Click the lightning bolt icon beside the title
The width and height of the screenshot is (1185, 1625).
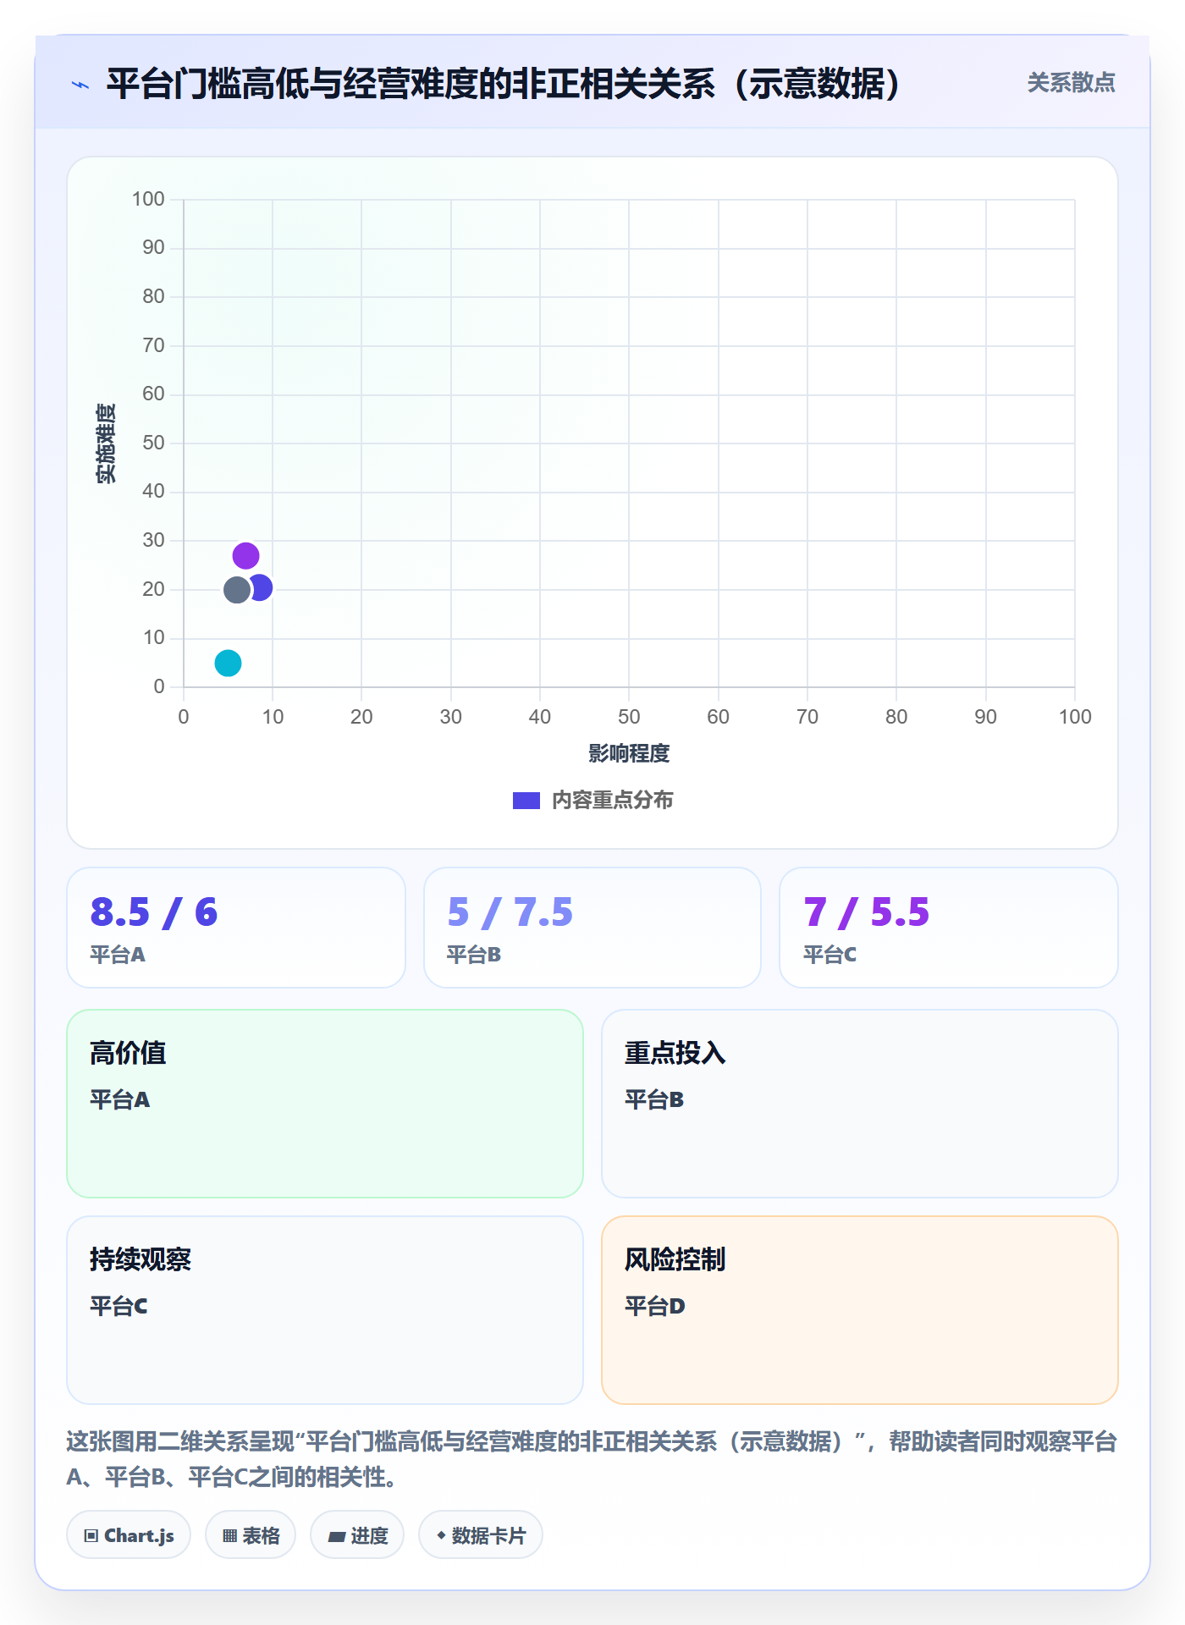coord(80,85)
